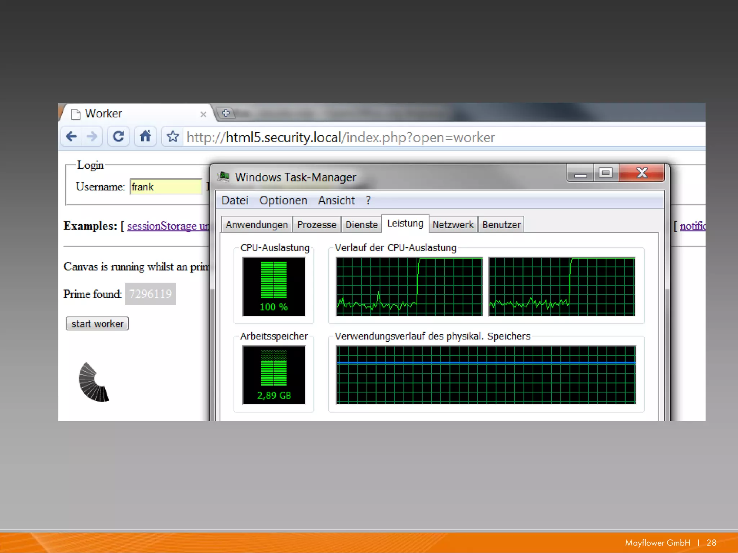Image resolution: width=738 pixels, height=553 pixels.
Task: Click the browser forward arrow
Action: click(92, 136)
